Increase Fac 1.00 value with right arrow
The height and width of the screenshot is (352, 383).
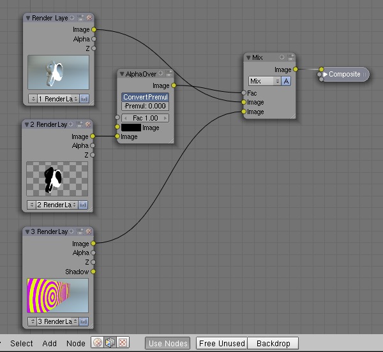[165, 118]
